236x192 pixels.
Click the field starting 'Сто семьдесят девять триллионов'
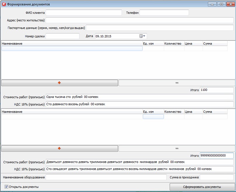tap(140, 169)
